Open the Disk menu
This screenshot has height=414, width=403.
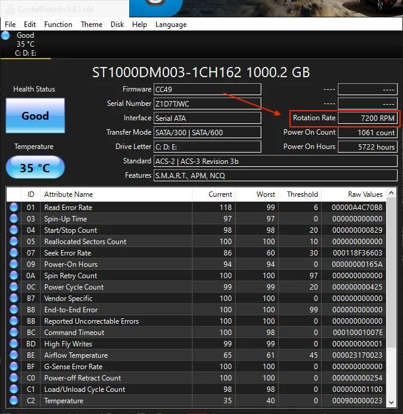[x=117, y=25]
